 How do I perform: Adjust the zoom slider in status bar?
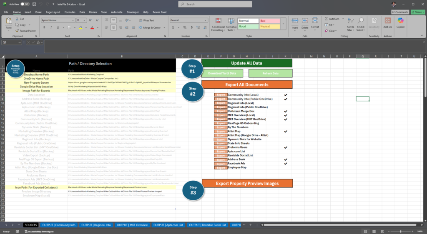(x=401, y=232)
